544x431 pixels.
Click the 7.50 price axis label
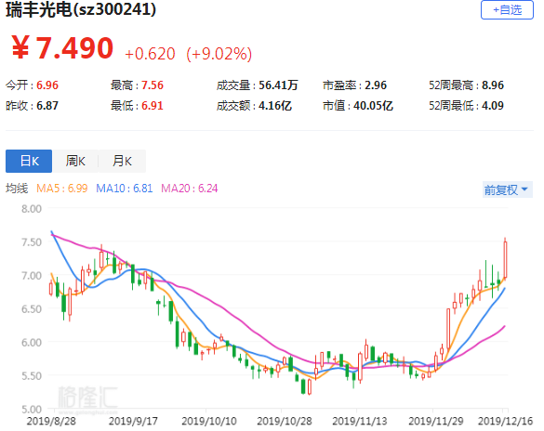[x=32, y=242]
